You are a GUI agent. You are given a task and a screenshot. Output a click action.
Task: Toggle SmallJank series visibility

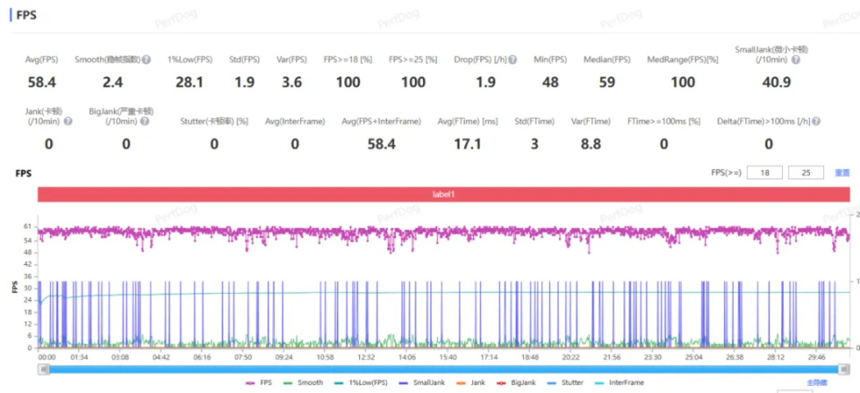click(421, 382)
